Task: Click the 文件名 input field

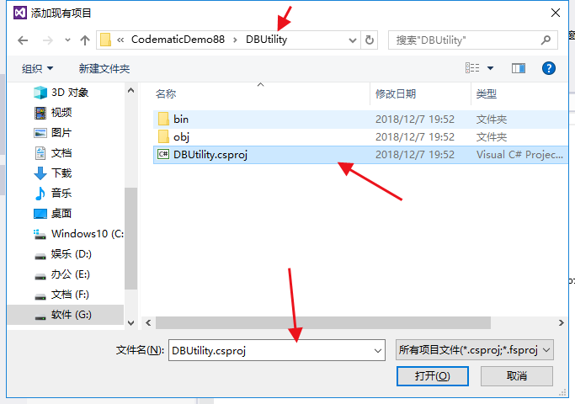Action: pyautogui.click(x=276, y=350)
